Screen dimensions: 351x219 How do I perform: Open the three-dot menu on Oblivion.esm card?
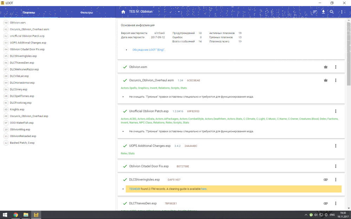pos(336,67)
